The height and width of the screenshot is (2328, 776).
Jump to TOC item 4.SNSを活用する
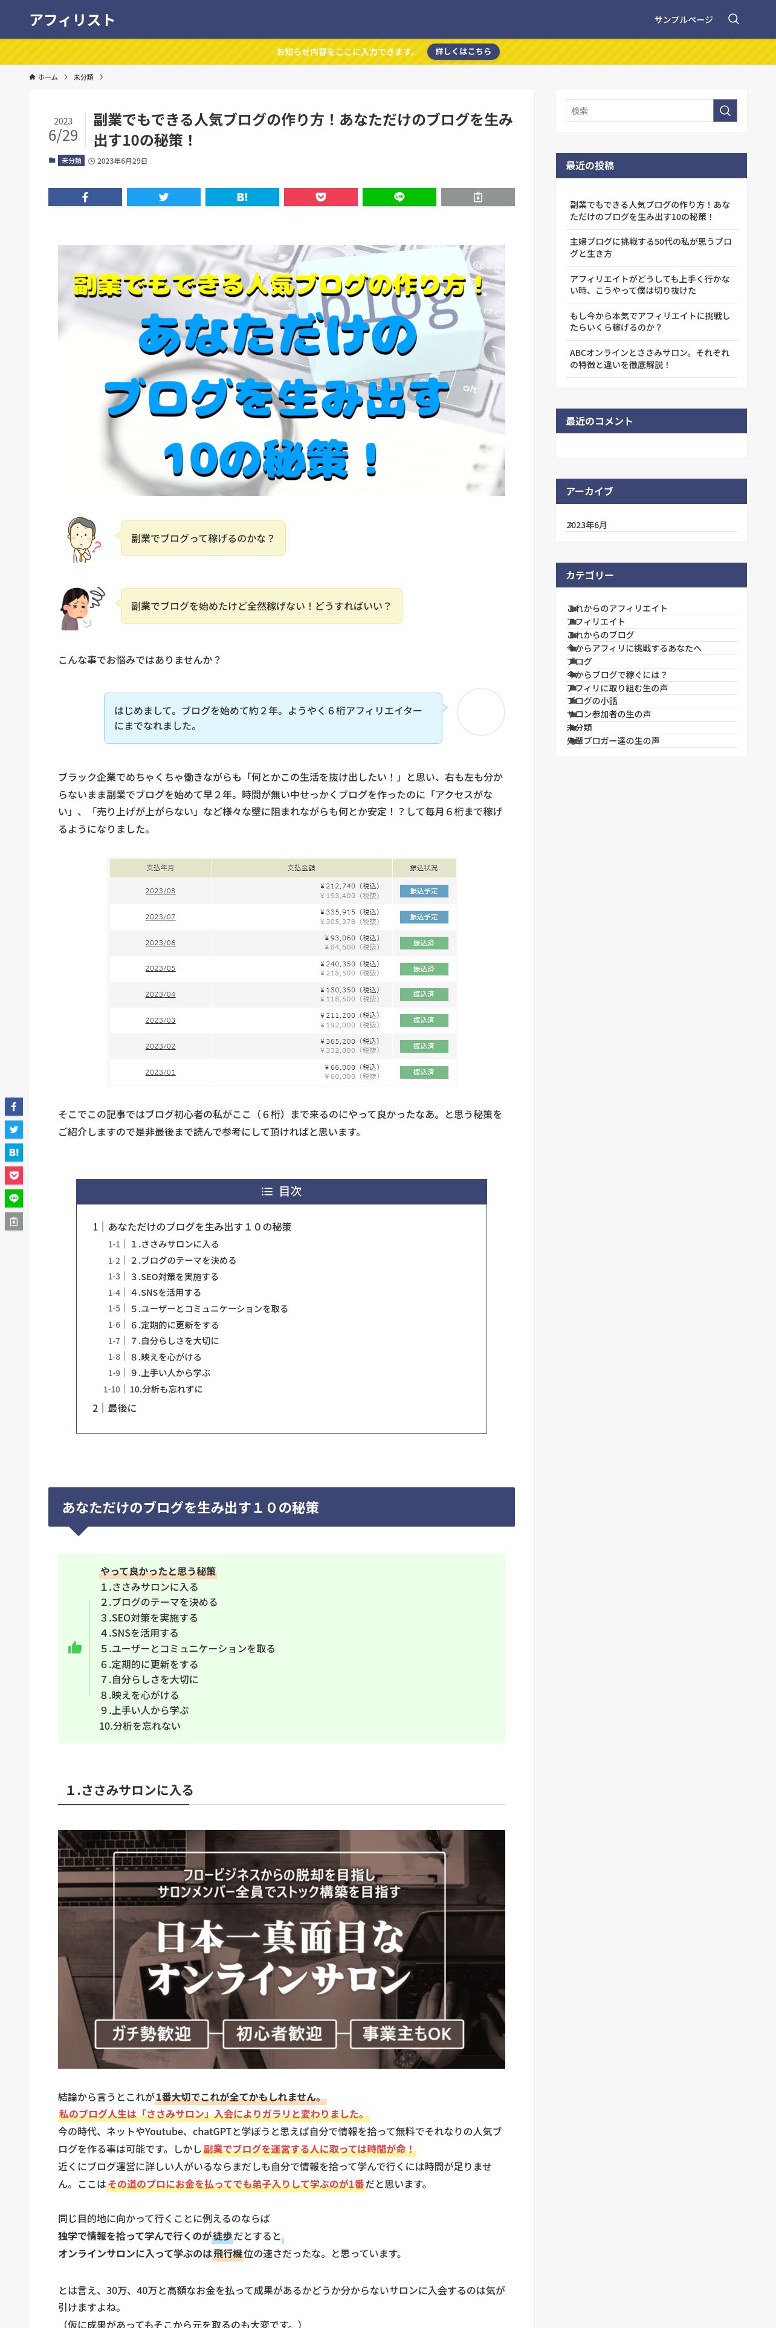[166, 1292]
